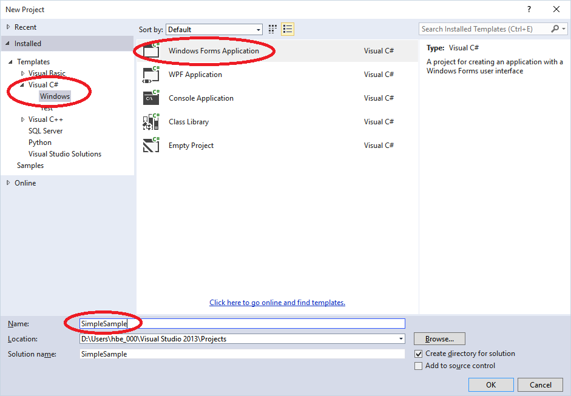Open link to find templates online
Viewport: 571px width, 396px height.
click(x=277, y=303)
